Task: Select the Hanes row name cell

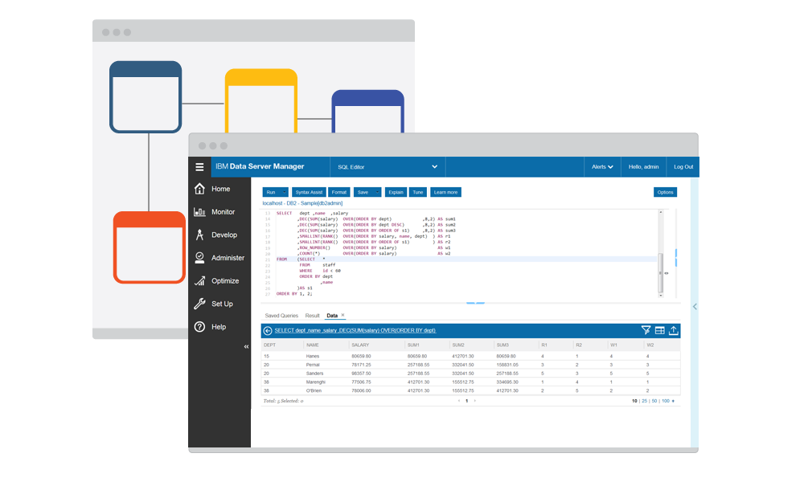Action: (313, 356)
